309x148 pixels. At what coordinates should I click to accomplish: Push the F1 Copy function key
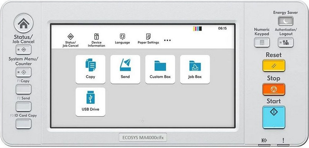coord(23,89)
